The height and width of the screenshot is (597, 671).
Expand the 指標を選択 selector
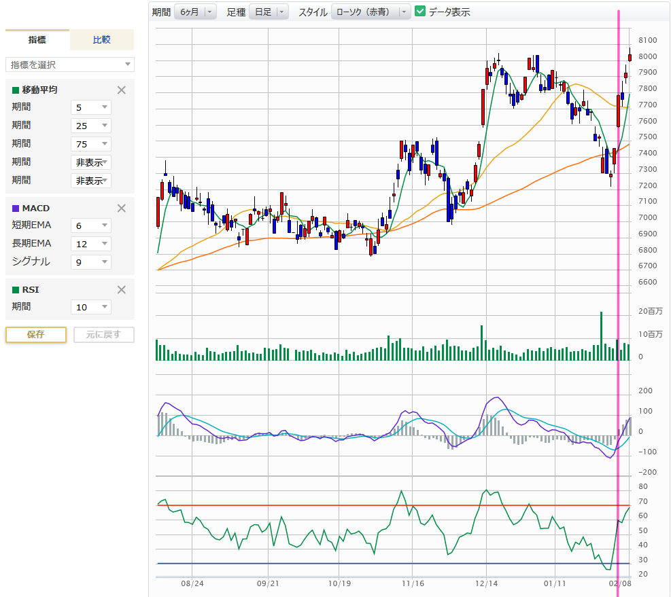[x=70, y=65]
